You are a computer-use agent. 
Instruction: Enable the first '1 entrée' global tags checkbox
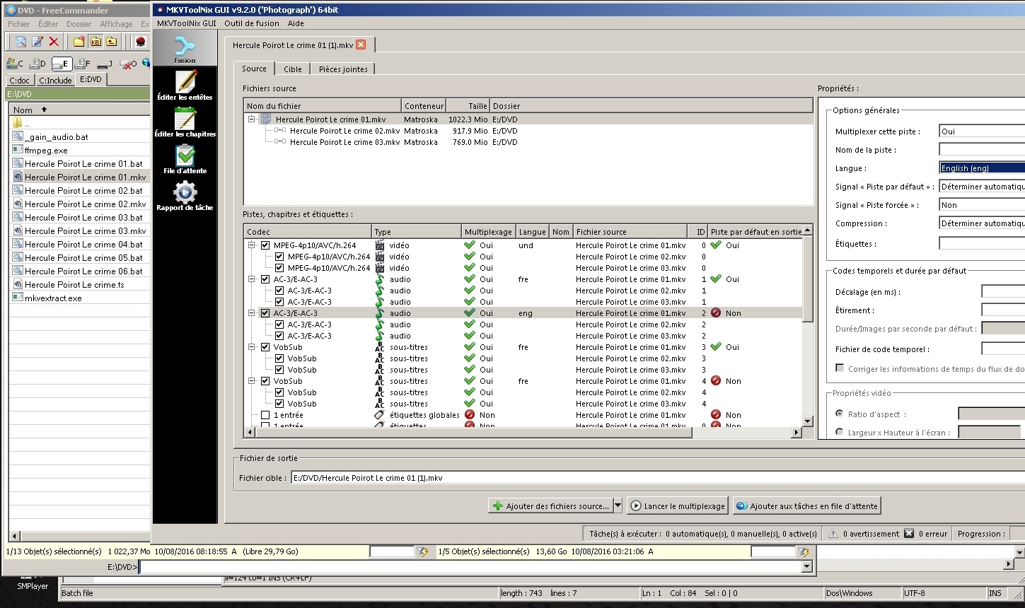coord(265,415)
